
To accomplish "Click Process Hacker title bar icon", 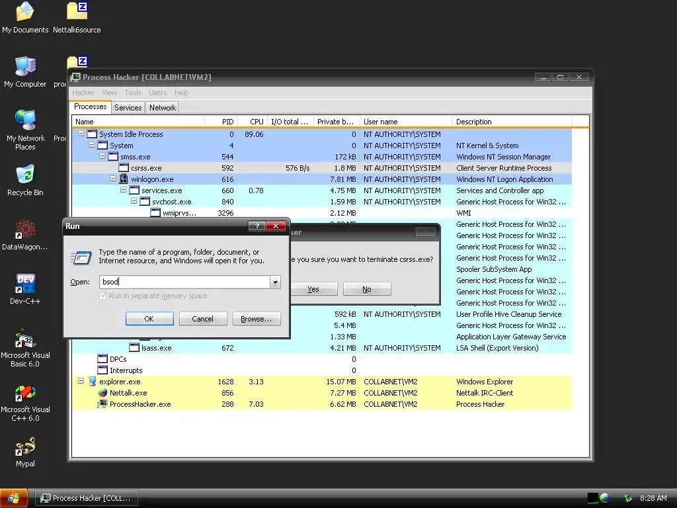I will (75, 77).
